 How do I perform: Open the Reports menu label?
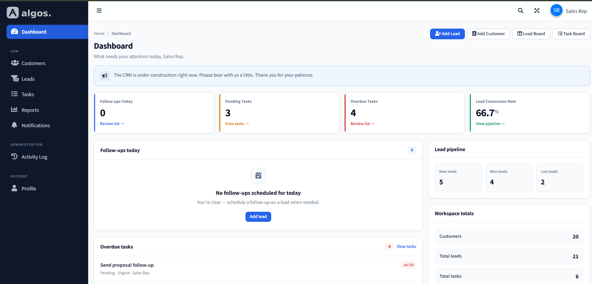tap(30, 110)
